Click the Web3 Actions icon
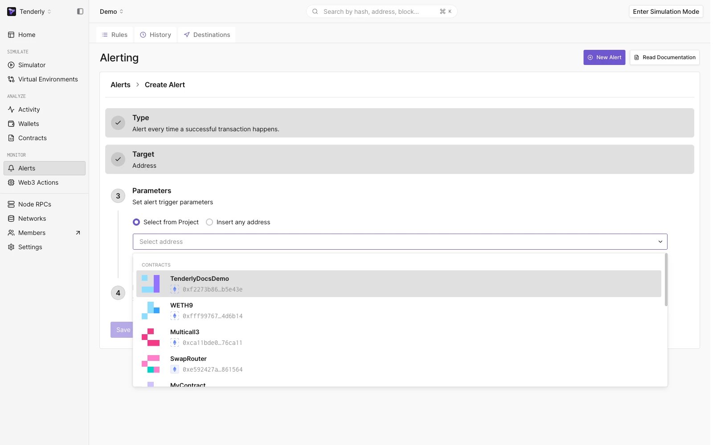 (x=11, y=182)
